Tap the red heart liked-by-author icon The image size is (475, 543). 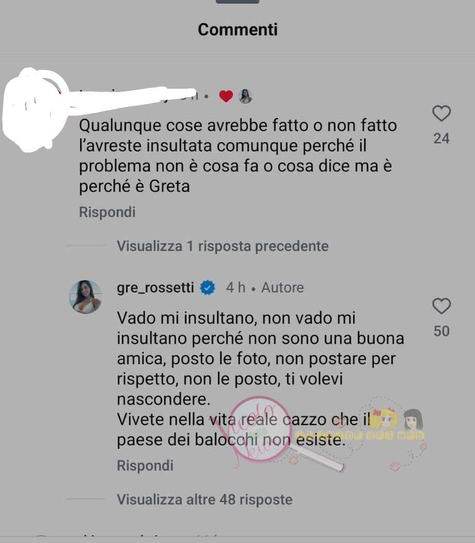click(x=226, y=96)
